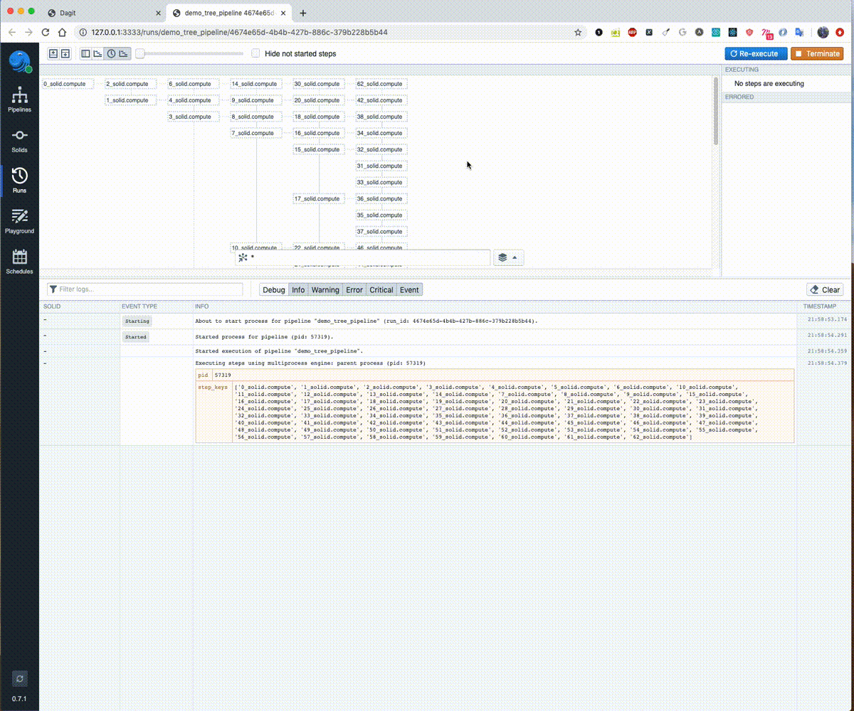The height and width of the screenshot is (711, 854).
Task: Toggle Info log level filter
Action: click(x=298, y=289)
